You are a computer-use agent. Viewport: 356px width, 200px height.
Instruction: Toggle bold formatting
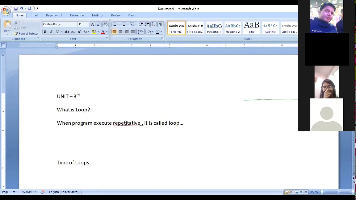[x=45, y=32]
